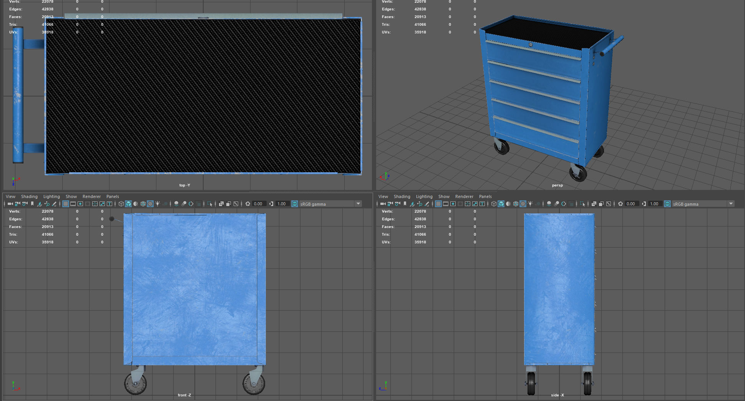The height and width of the screenshot is (401, 745).
Task: Click Isolate Select icon in front view toolbar
Action: [210, 204]
